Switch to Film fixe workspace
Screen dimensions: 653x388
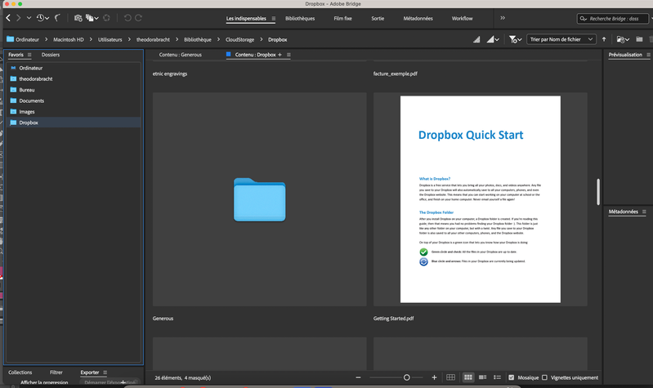342,18
